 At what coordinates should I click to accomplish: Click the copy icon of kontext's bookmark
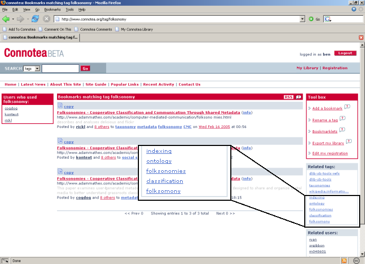(60, 141)
